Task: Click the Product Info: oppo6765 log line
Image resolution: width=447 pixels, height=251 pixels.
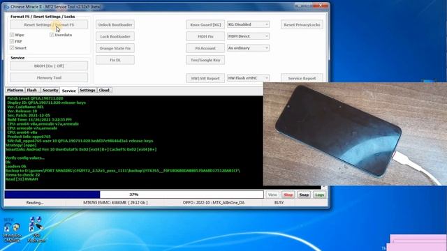Action: pos(29,137)
